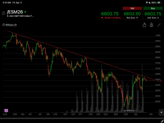The width and height of the screenshot is (164, 123).
Task: Tap the 3:41 AM clock in status bar
Action: [x=7, y=3]
